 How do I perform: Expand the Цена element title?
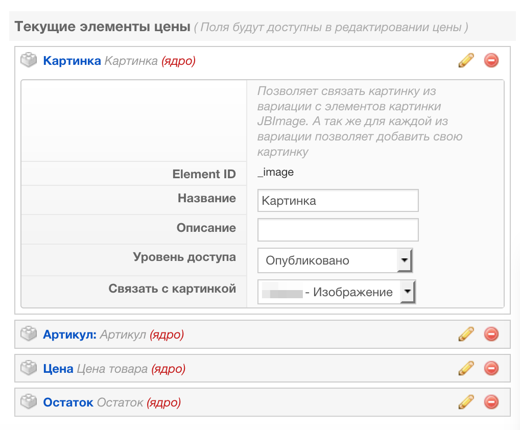(x=58, y=369)
